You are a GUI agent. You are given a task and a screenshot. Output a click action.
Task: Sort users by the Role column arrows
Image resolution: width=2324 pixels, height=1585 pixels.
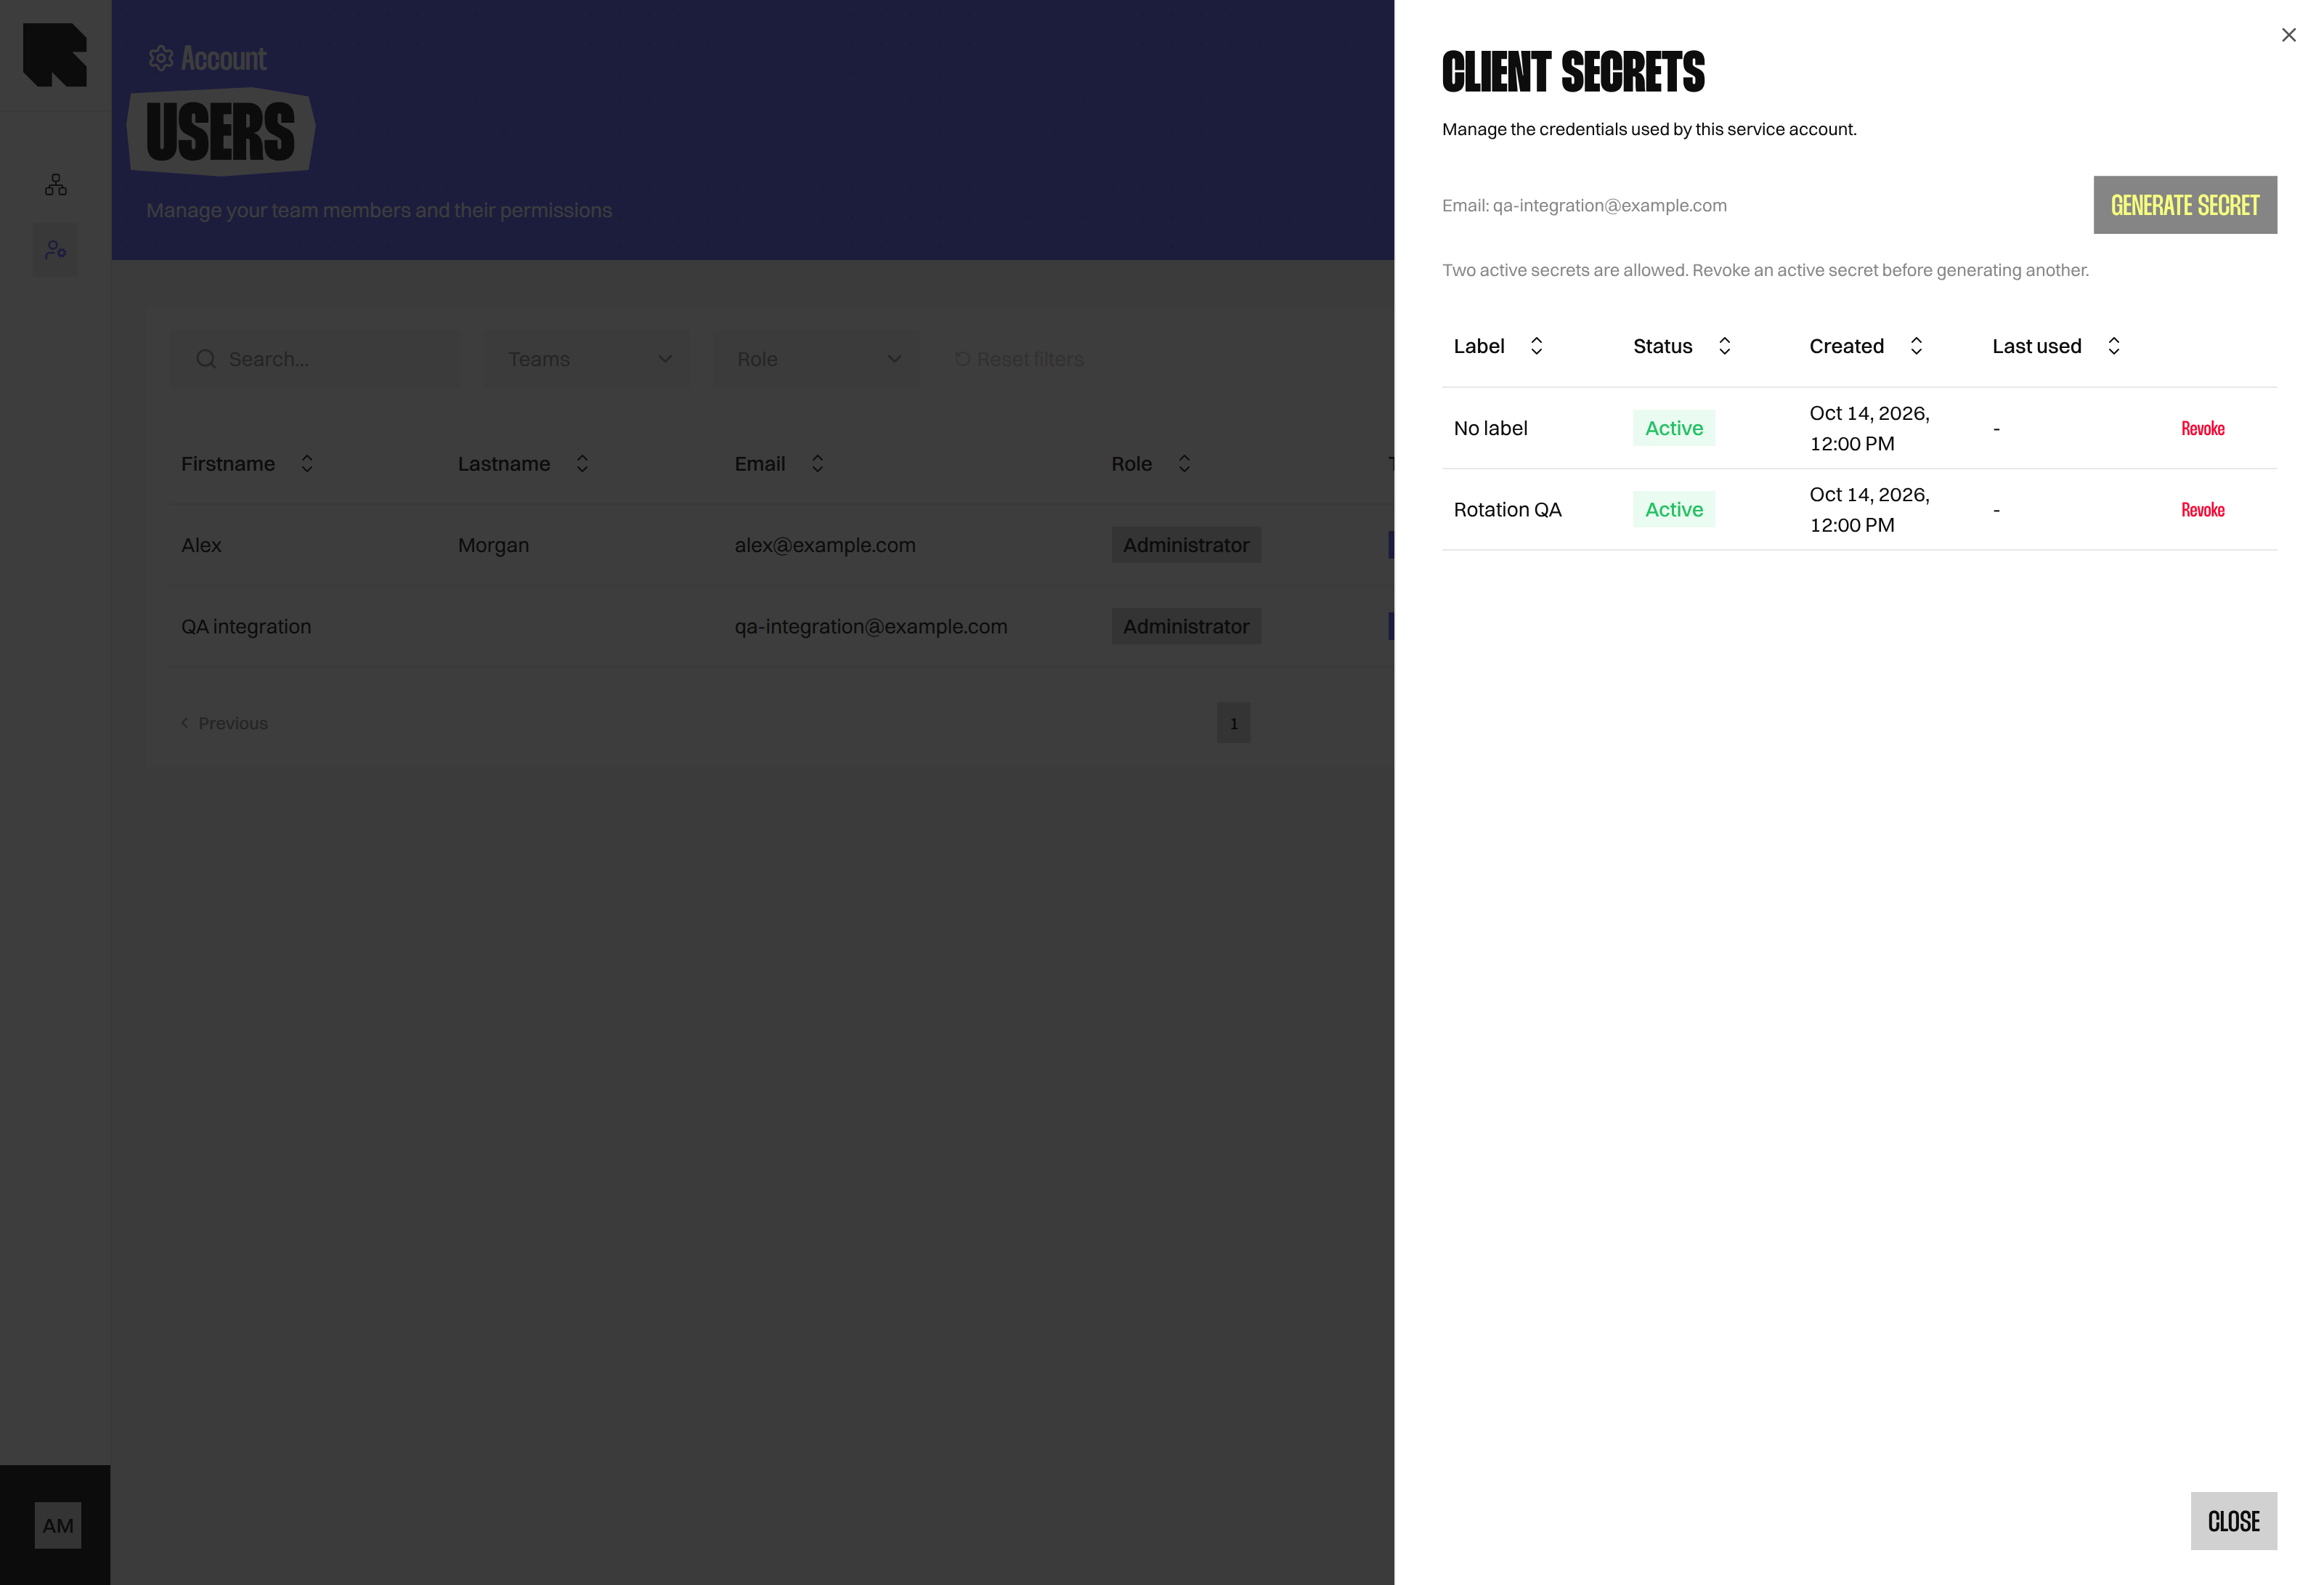1184,464
